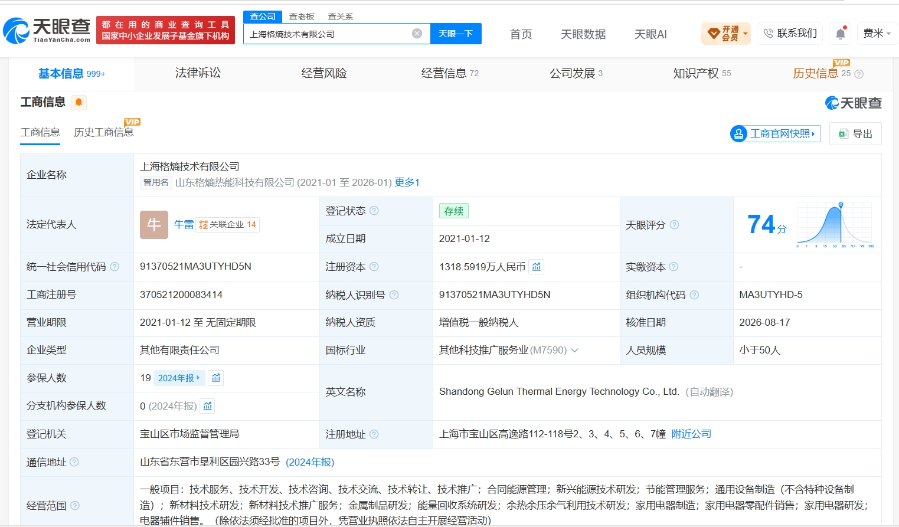The image size is (899, 527).
Task: Open help icon next to 通信地址
Action: click(74, 462)
